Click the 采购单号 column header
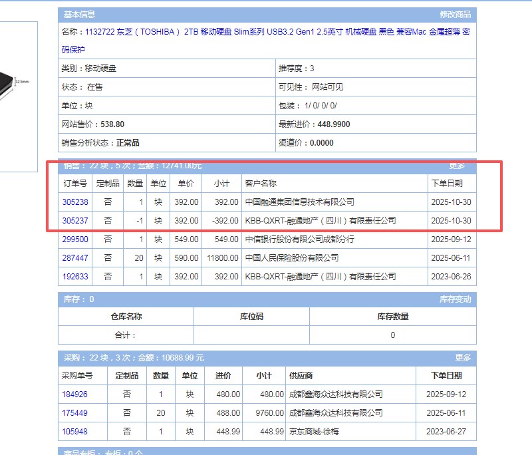This screenshot has height=455, width=532. (x=77, y=375)
